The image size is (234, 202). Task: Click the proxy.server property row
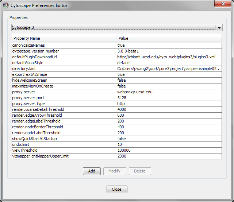[x=64, y=92]
